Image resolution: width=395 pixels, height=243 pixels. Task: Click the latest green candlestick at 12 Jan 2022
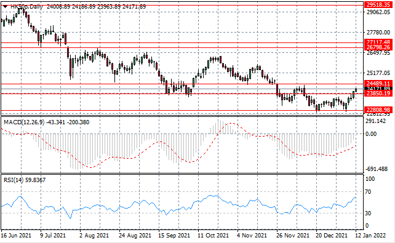point(356,90)
